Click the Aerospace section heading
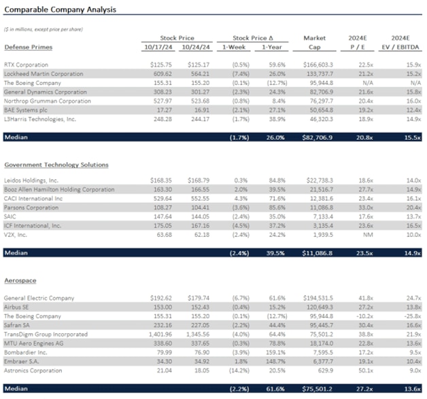 pos(21,280)
